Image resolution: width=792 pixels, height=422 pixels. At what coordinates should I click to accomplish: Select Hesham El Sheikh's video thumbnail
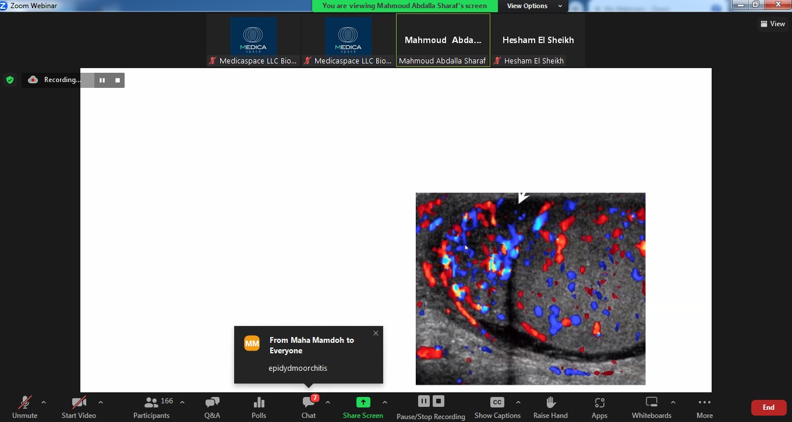coord(538,40)
